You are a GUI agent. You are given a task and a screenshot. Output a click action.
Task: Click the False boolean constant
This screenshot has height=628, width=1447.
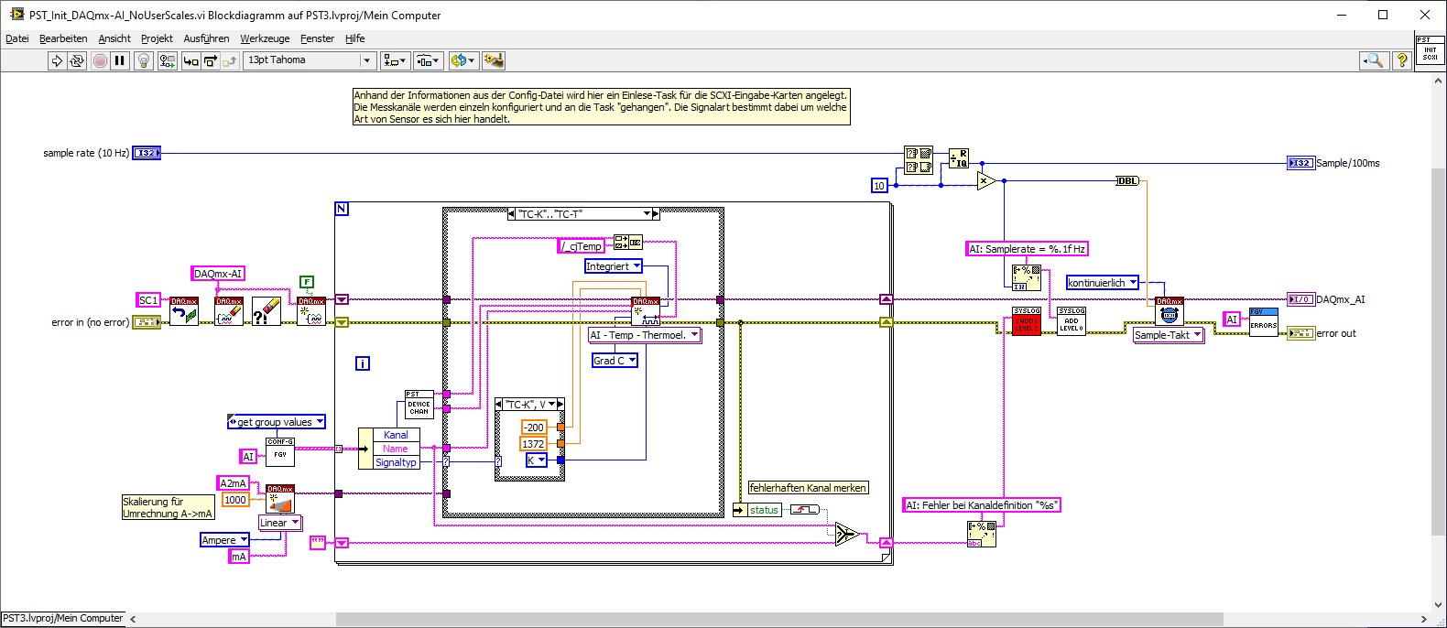click(x=307, y=282)
